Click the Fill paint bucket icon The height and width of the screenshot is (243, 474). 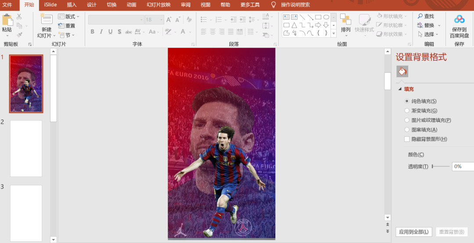coord(402,71)
